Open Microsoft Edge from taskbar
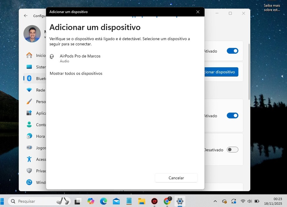Viewport: 287px width, 207px height. (x=104, y=201)
